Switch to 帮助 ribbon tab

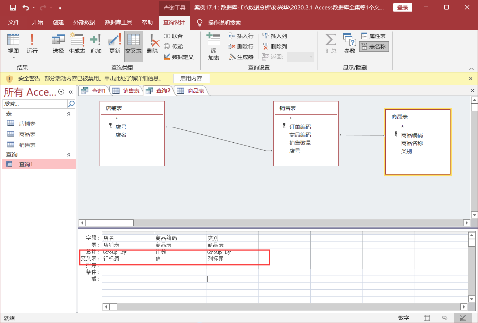tap(147, 22)
